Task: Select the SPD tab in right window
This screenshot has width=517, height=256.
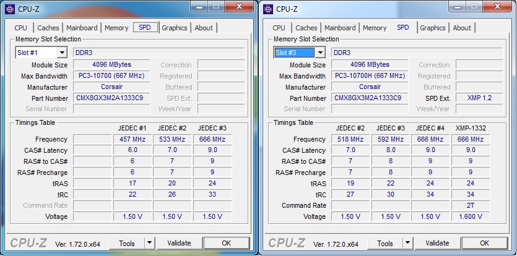Action: [403, 27]
